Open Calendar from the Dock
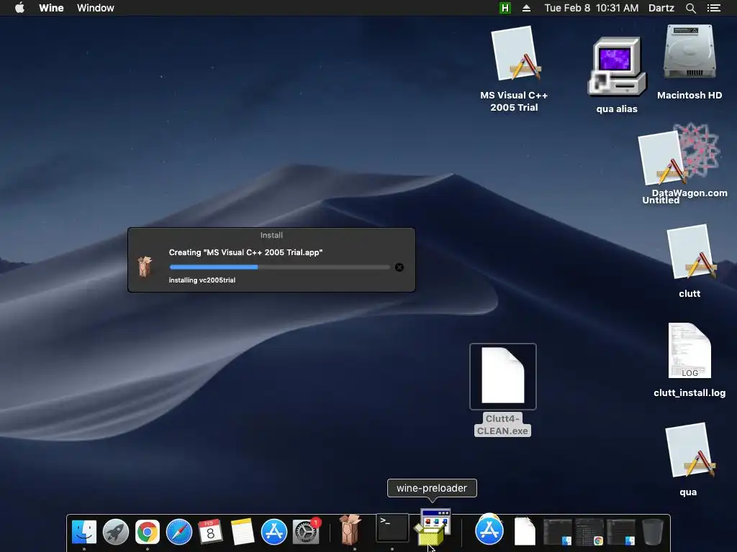This screenshot has width=737, height=552. pyautogui.click(x=211, y=532)
